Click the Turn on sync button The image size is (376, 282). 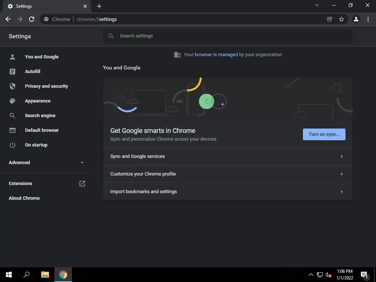coord(324,134)
